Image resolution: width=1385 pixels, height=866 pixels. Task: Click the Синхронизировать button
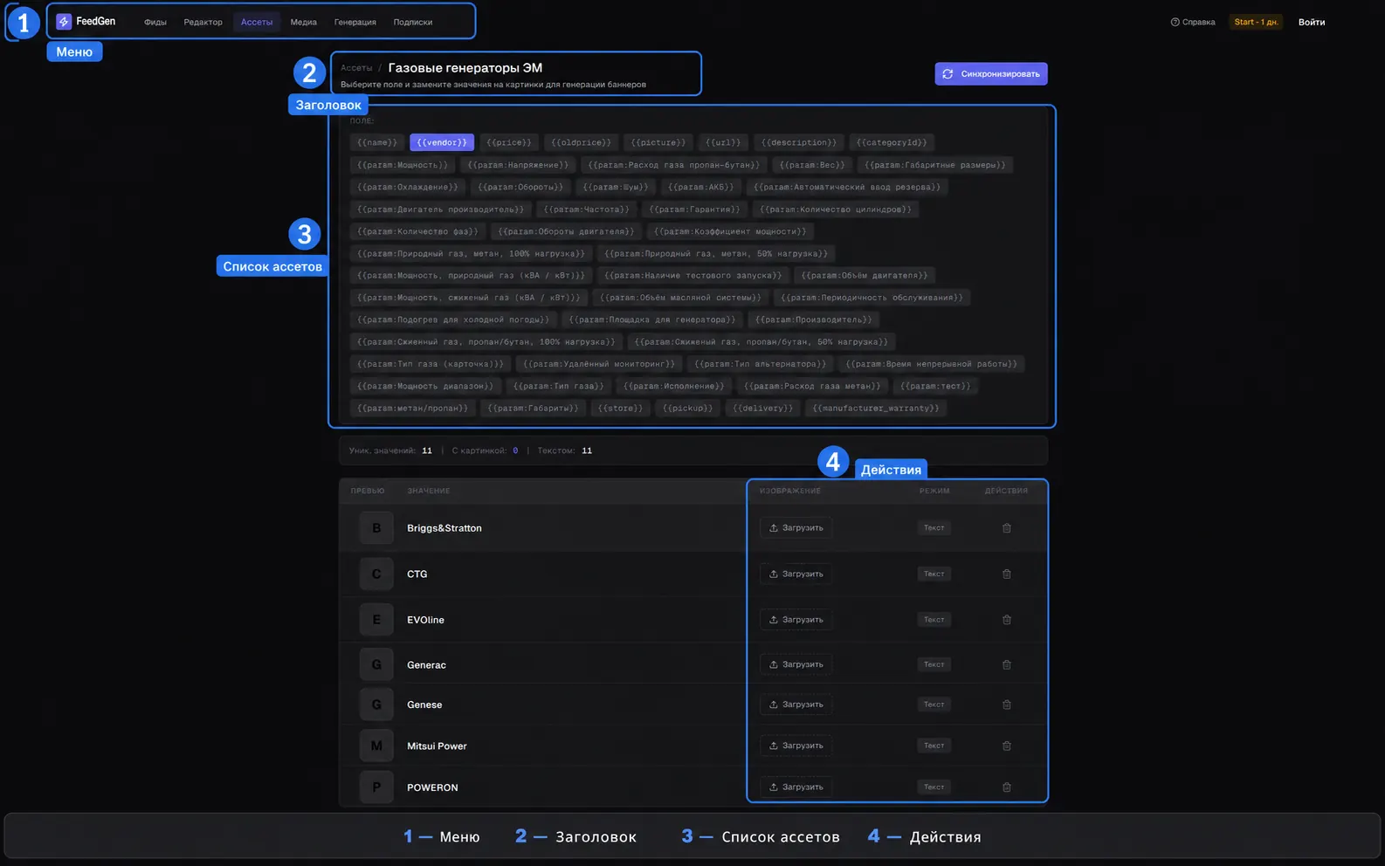(991, 74)
